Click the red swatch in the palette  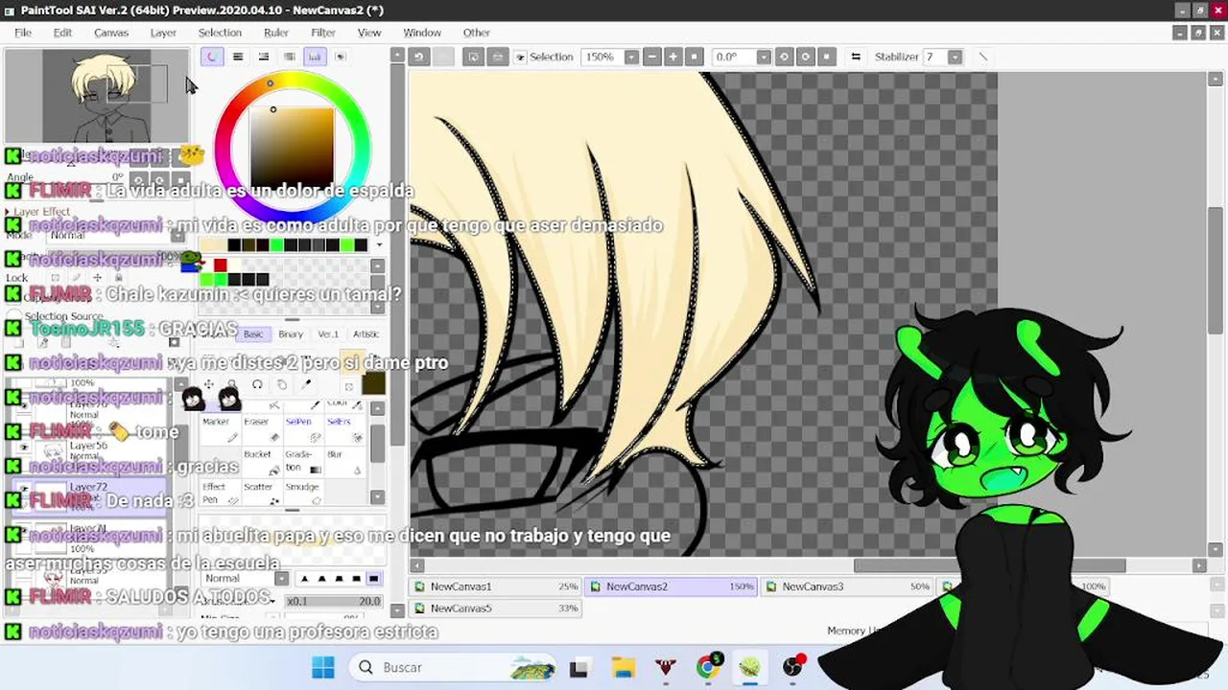tap(221, 265)
